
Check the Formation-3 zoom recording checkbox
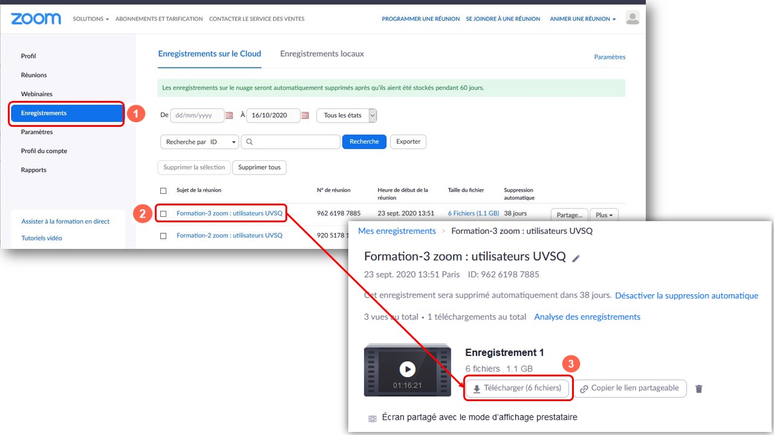(163, 214)
